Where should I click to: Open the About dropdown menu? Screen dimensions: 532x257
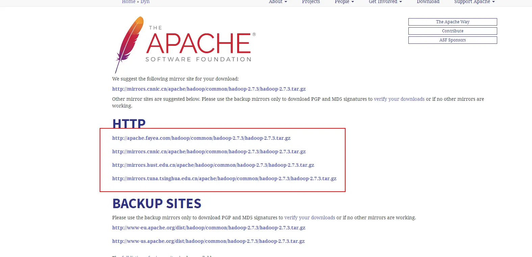pos(278,2)
